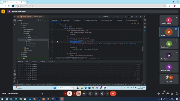
Task: Open Version control menu in IDE
Action: (x=39, y=17)
